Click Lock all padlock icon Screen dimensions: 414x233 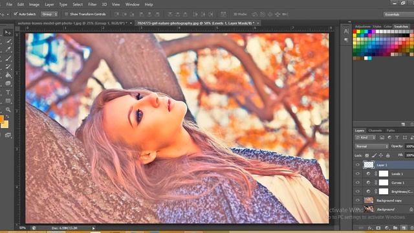pos(387,155)
